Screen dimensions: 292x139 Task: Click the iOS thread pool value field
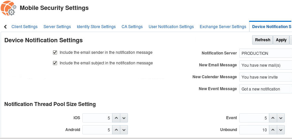pos(98,118)
